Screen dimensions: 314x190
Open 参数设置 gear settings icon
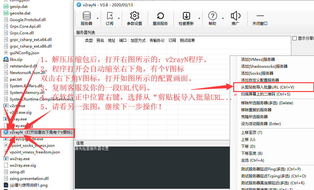pos(134,16)
